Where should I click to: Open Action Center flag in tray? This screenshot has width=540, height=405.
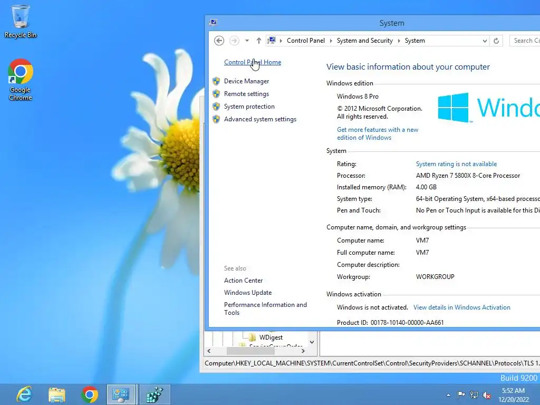461,394
